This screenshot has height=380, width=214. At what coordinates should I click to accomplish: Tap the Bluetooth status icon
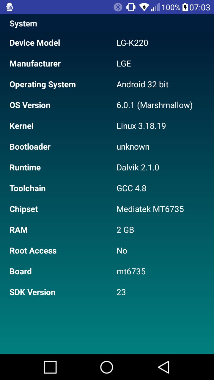[118, 7]
